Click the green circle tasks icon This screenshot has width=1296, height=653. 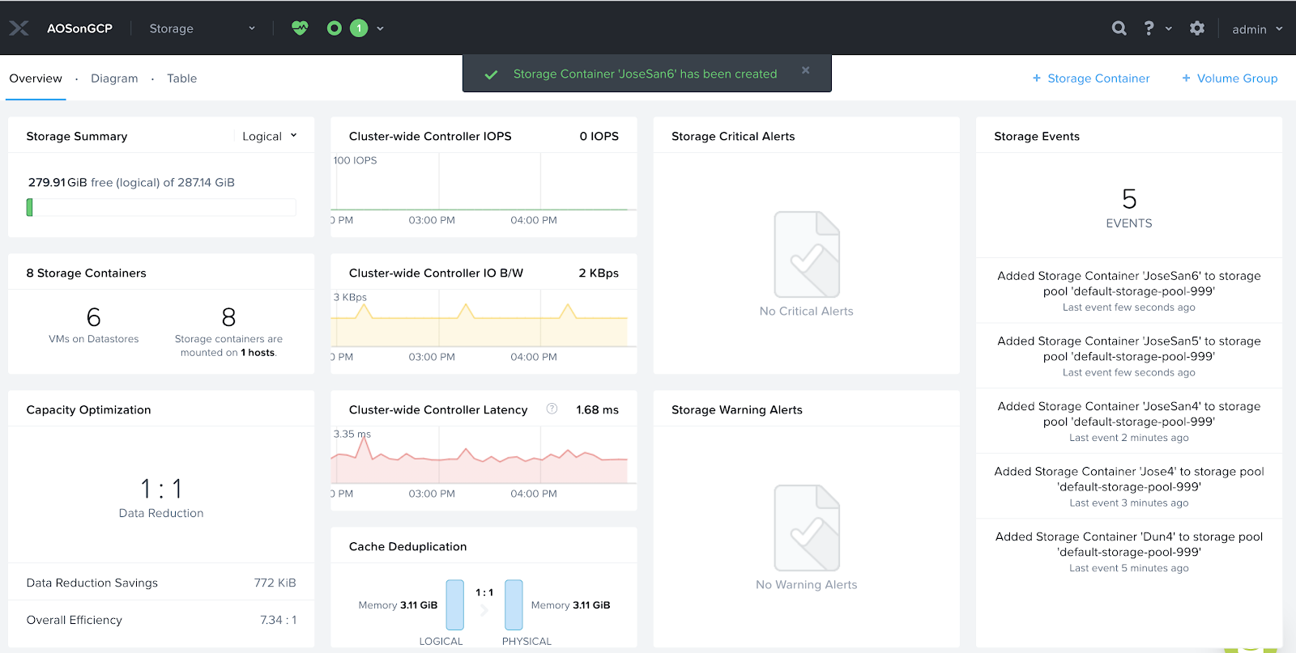point(334,28)
